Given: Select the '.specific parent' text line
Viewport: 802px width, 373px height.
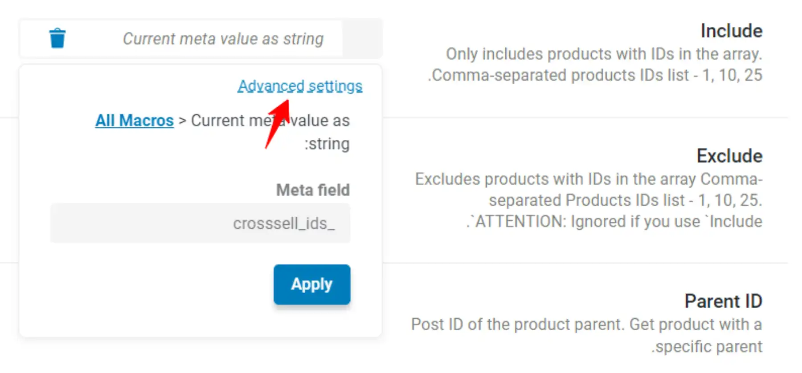Looking at the screenshot, I should point(707,346).
